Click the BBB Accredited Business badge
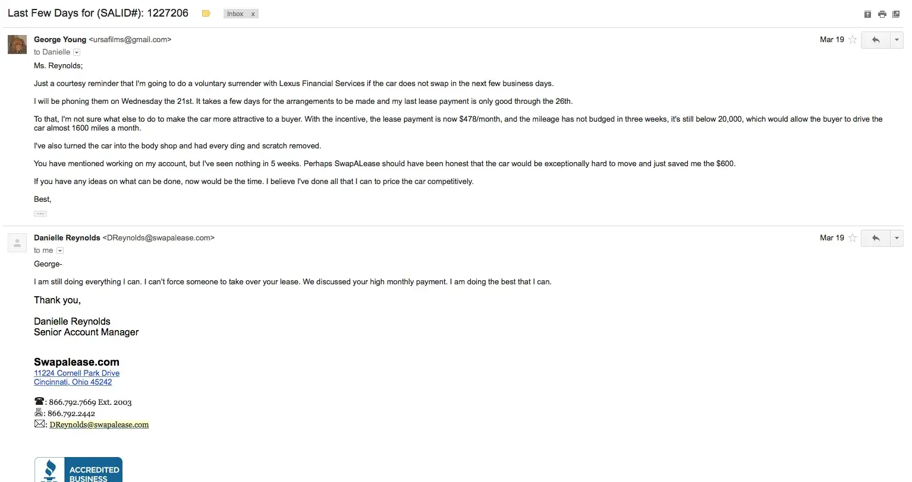 click(78, 470)
